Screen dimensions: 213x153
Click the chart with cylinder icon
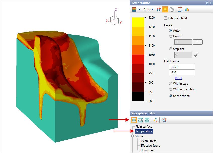click(164, 120)
